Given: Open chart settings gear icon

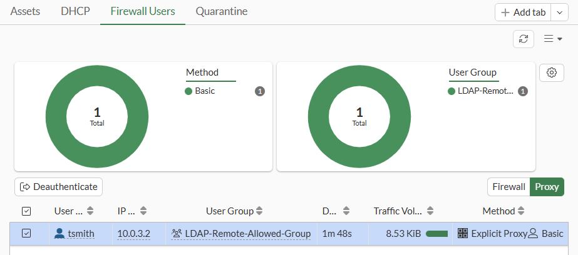Looking at the screenshot, I should tap(552, 72).
